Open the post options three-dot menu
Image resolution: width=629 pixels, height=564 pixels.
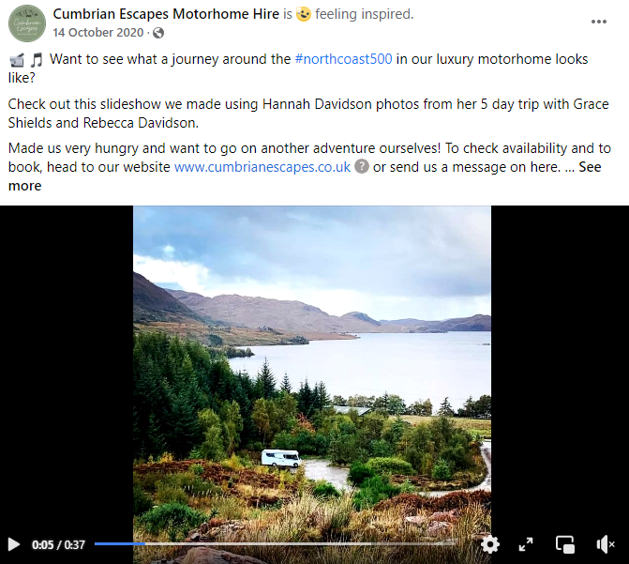point(598,22)
